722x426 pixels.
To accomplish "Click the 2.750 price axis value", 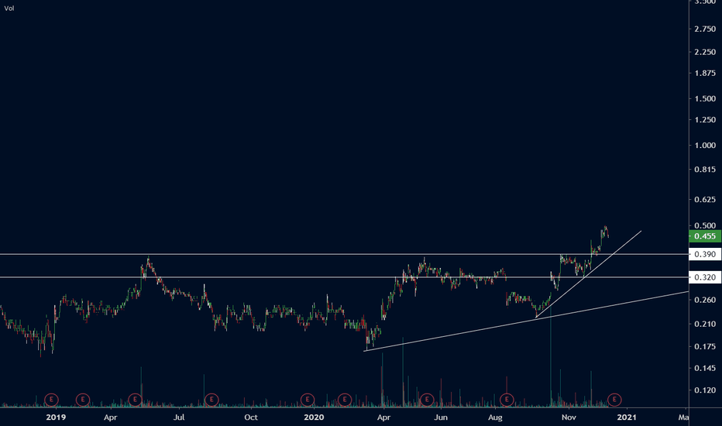I will (705, 29).
